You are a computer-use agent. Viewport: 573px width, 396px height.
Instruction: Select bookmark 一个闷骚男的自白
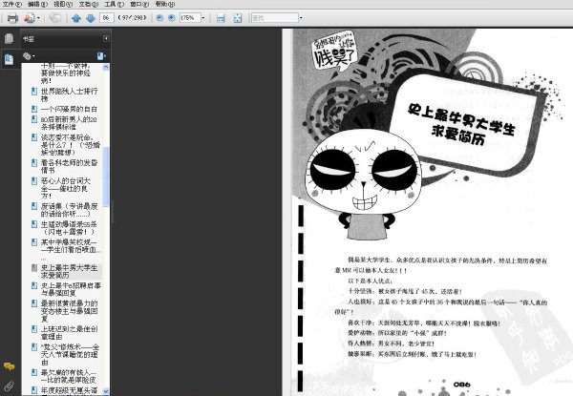[x=69, y=109]
